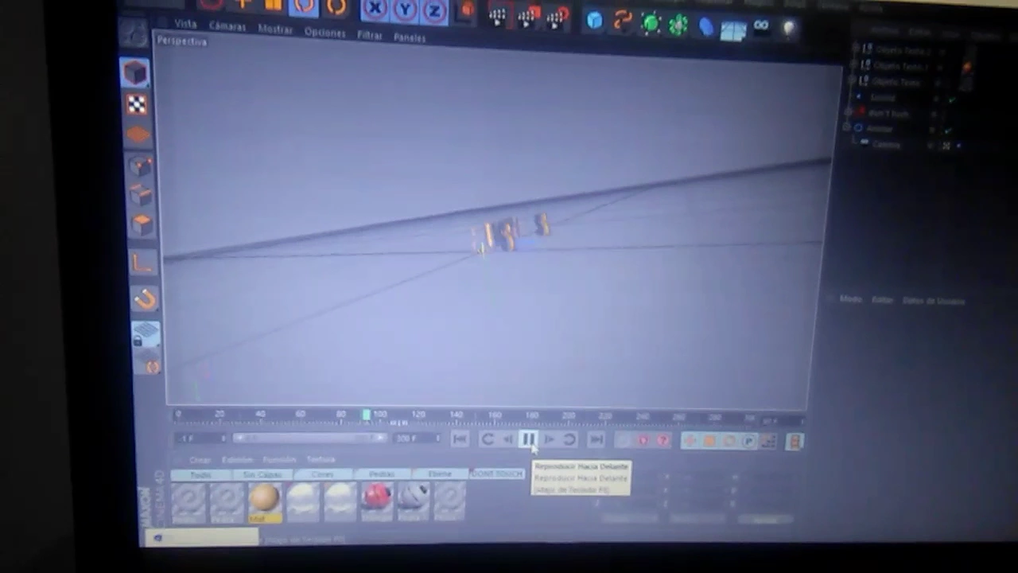Screen dimensions: 1018x573
Task: Toggle coordinate system cube icon
Action: pos(467,11)
